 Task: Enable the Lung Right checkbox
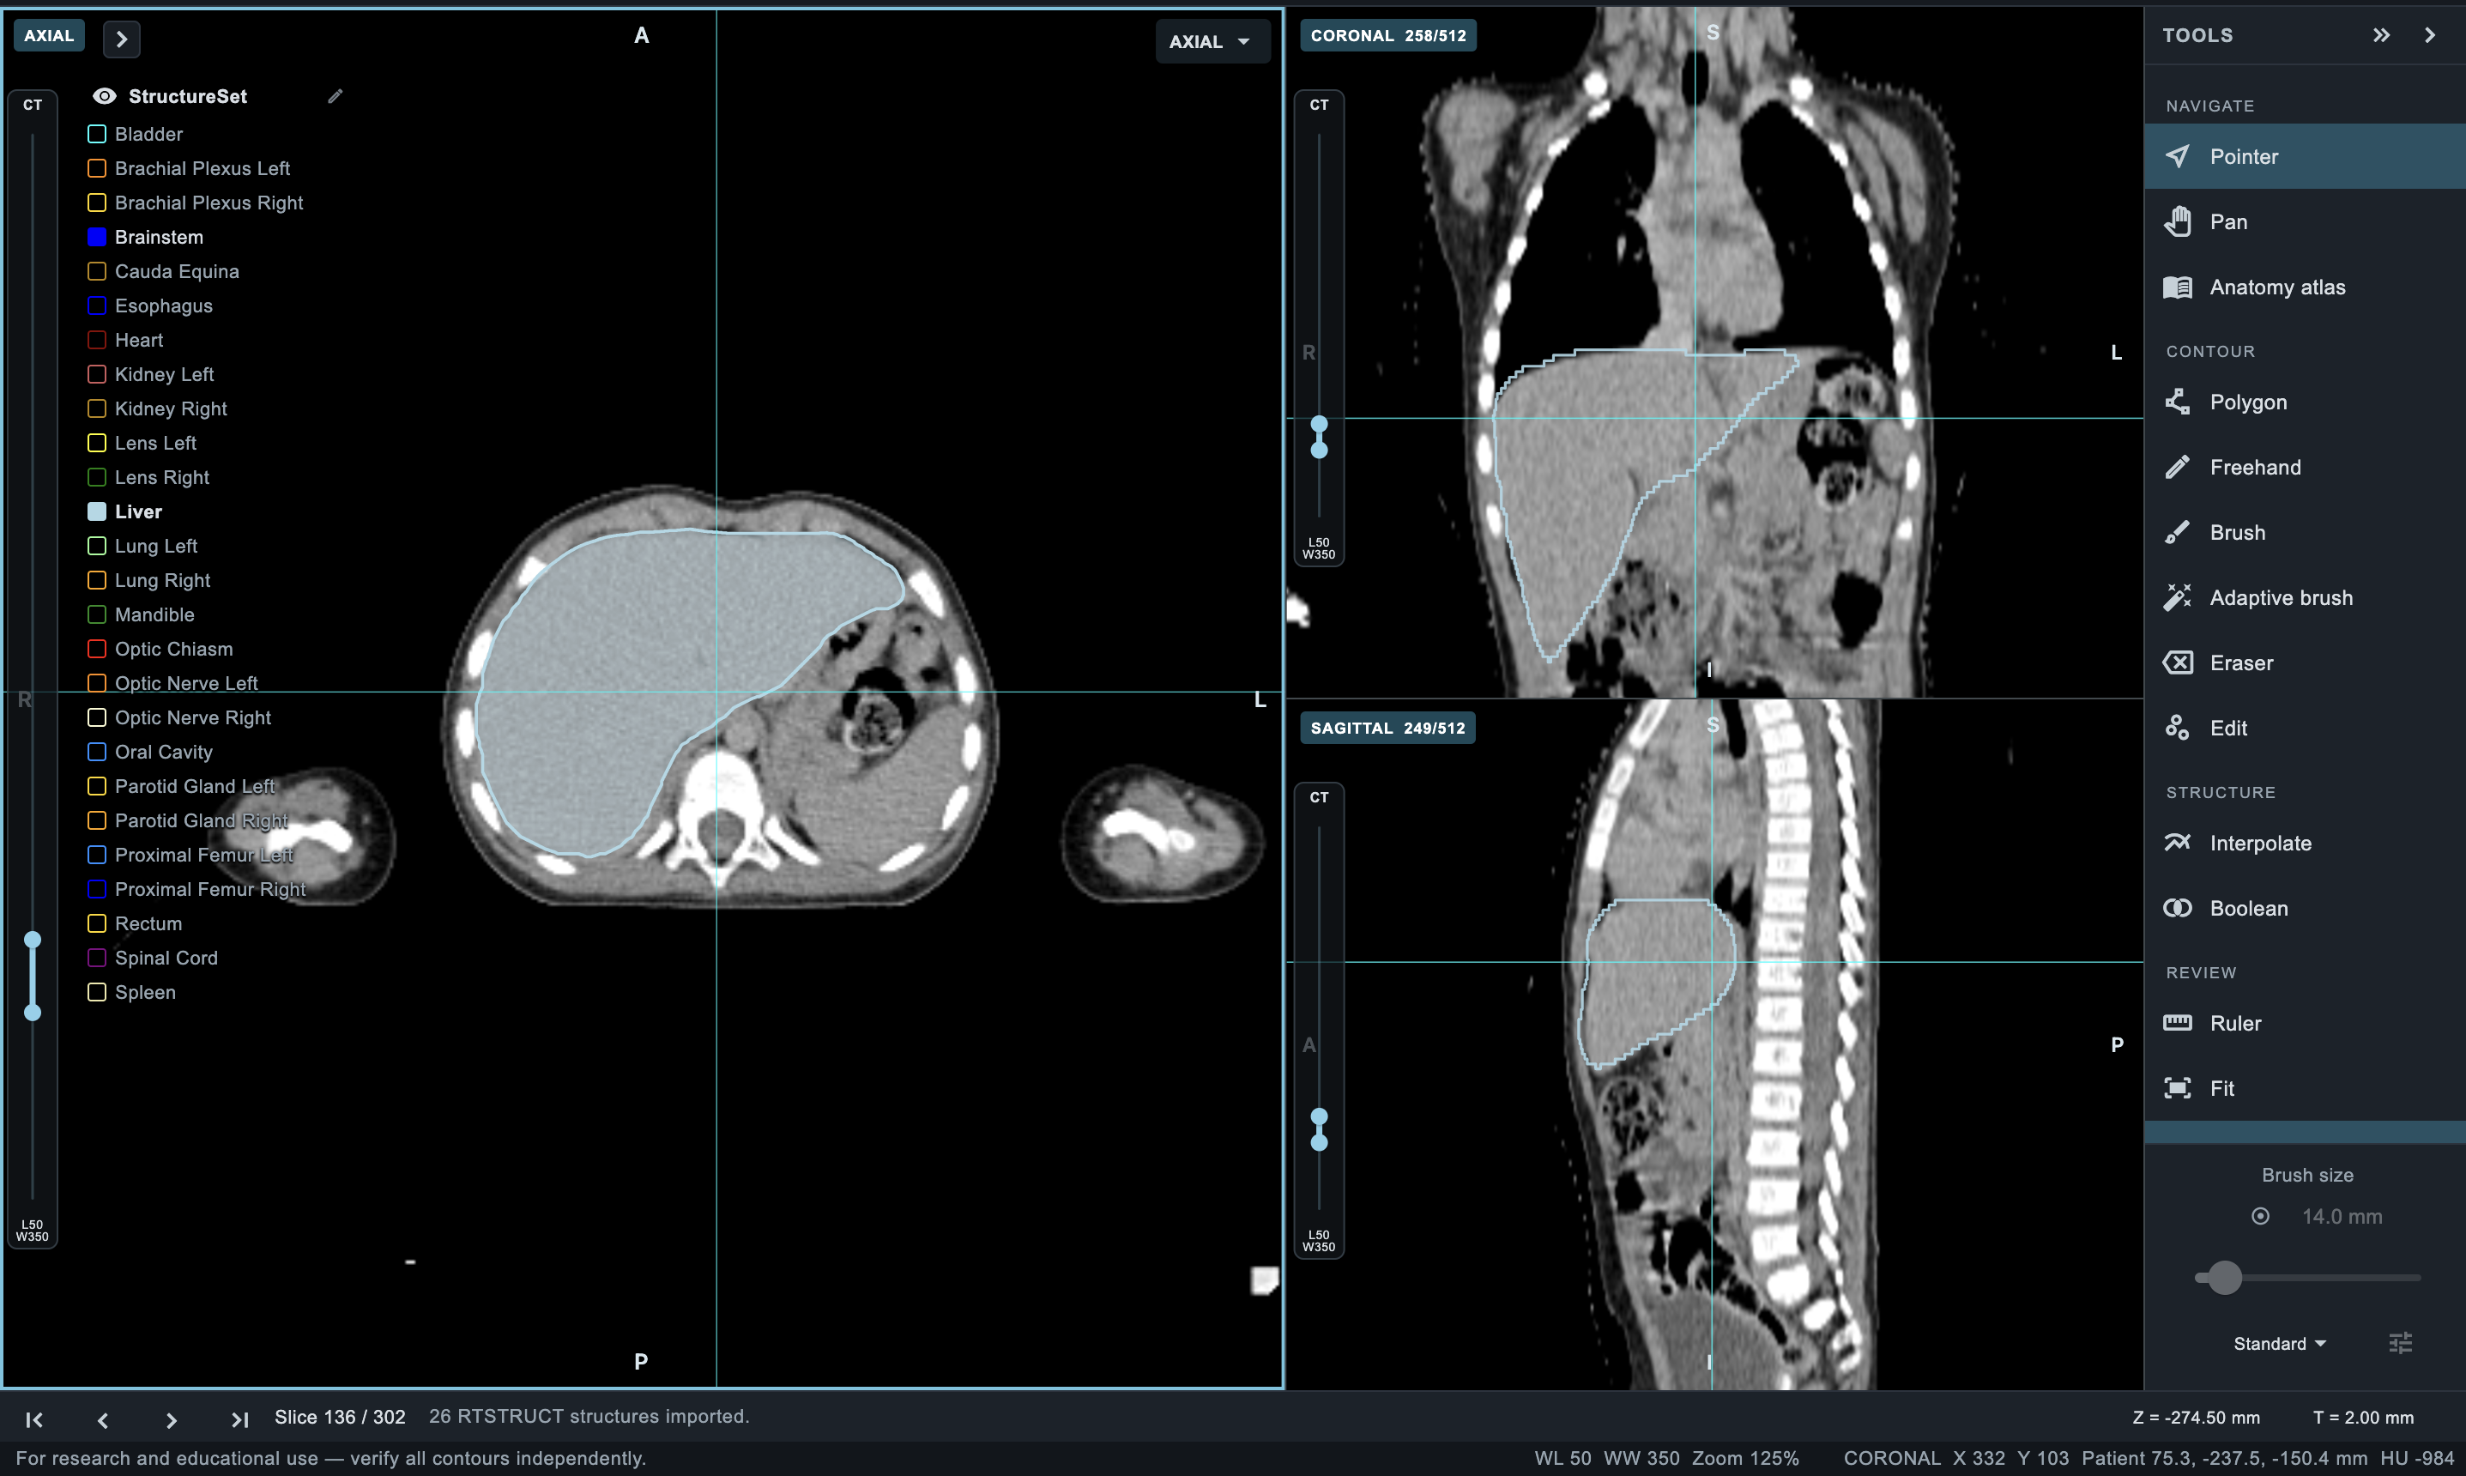(x=96, y=580)
